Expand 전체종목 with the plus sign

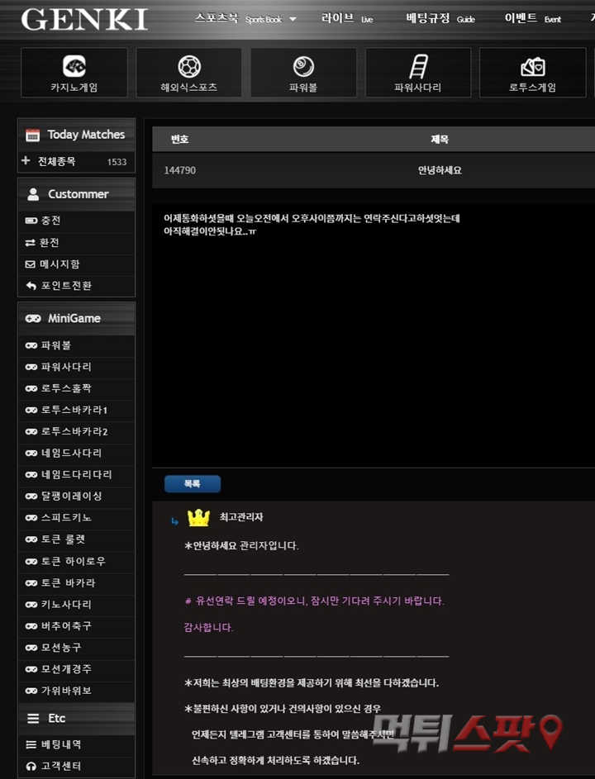pyautogui.click(x=26, y=160)
